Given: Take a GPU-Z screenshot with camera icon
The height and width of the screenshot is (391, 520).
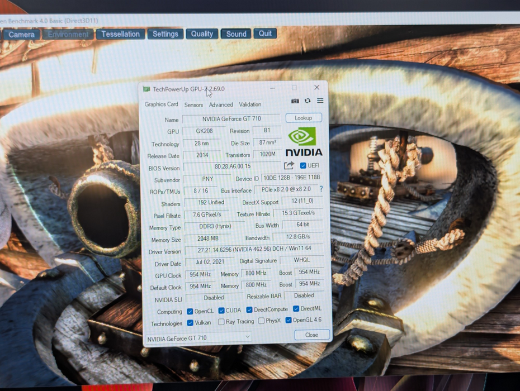Looking at the screenshot, I should click(x=295, y=101).
